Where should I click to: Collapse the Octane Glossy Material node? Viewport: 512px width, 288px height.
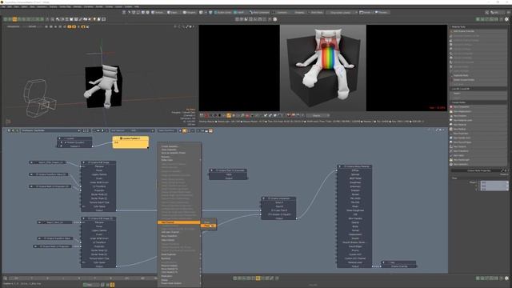click(x=340, y=166)
